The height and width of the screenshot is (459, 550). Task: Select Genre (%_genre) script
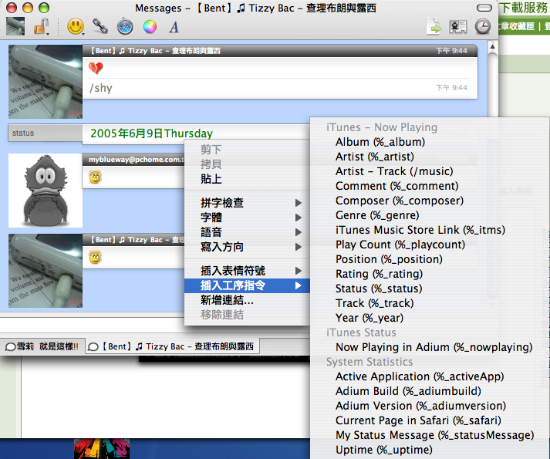pos(430,215)
